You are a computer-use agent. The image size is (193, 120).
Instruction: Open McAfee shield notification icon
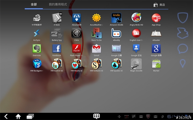tap(148, 116)
